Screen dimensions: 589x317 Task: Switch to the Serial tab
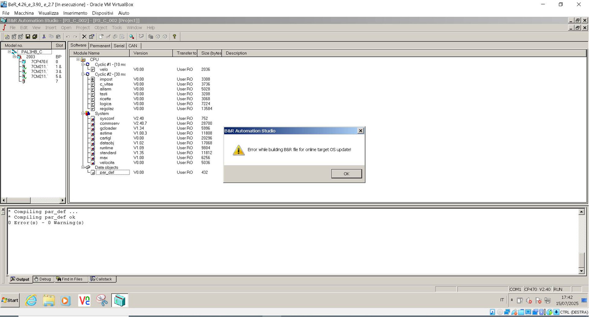pyautogui.click(x=119, y=46)
